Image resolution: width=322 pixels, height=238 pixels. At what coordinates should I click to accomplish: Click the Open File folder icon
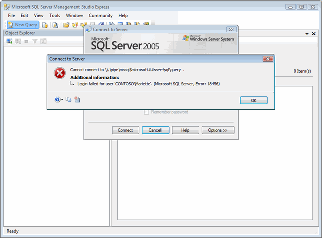66,25
